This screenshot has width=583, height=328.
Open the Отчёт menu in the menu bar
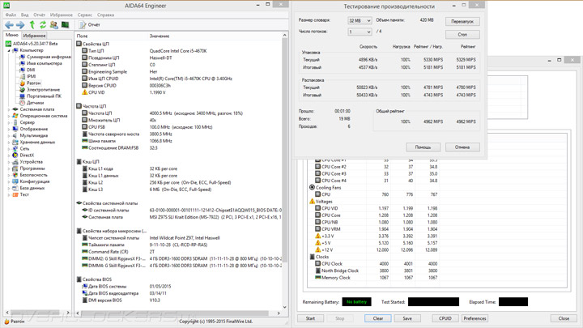pos(39,15)
